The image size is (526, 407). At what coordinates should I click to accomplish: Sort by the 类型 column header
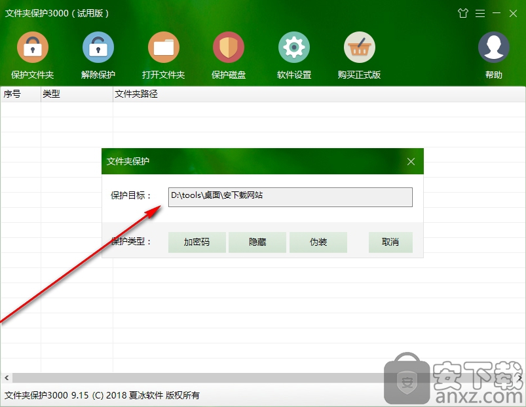(77, 94)
